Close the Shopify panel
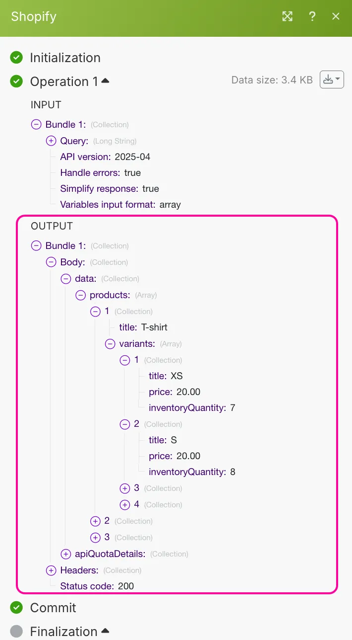 [336, 16]
